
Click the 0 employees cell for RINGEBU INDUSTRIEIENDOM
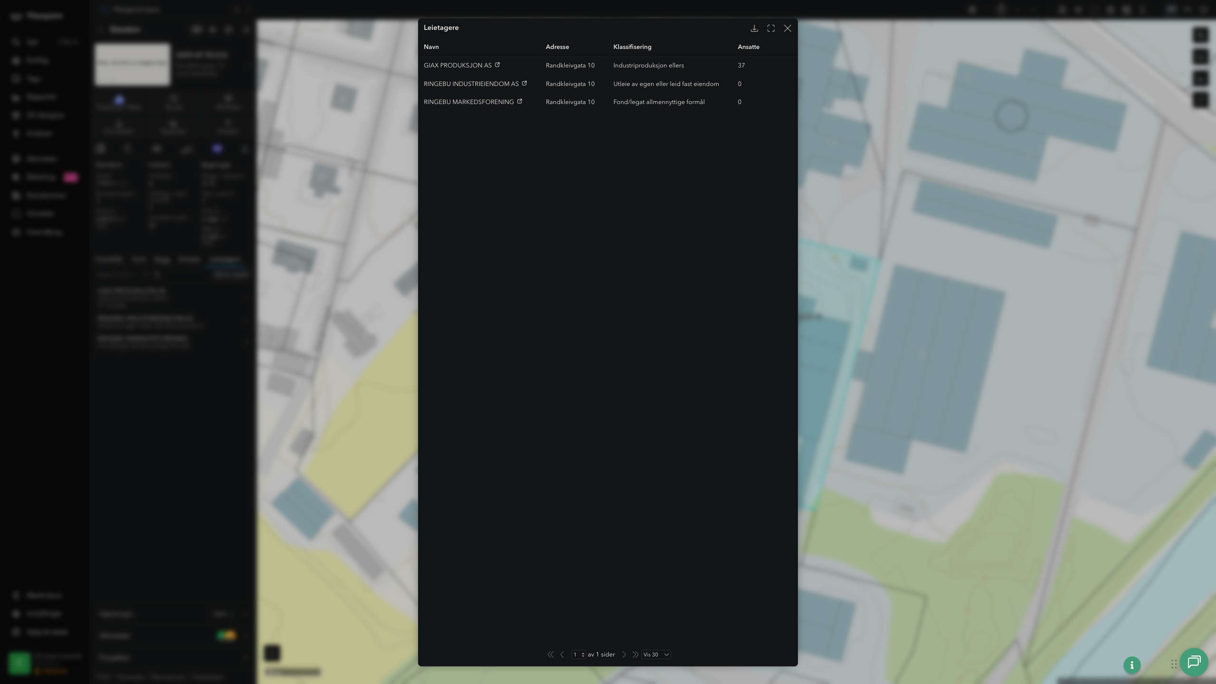tap(740, 84)
